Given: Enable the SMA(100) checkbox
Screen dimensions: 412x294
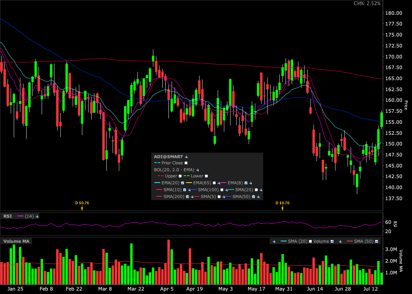Looking at the screenshot, I should [222, 190].
